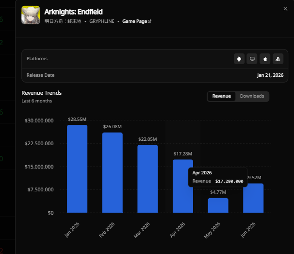Viewport: 294px width, 254px height.
Task: Click the Apple iOS platform icon
Action: pos(265,59)
